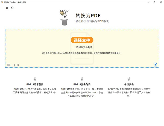Click the PDF24 icon in title bar

pyautogui.click(x=2, y=2)
